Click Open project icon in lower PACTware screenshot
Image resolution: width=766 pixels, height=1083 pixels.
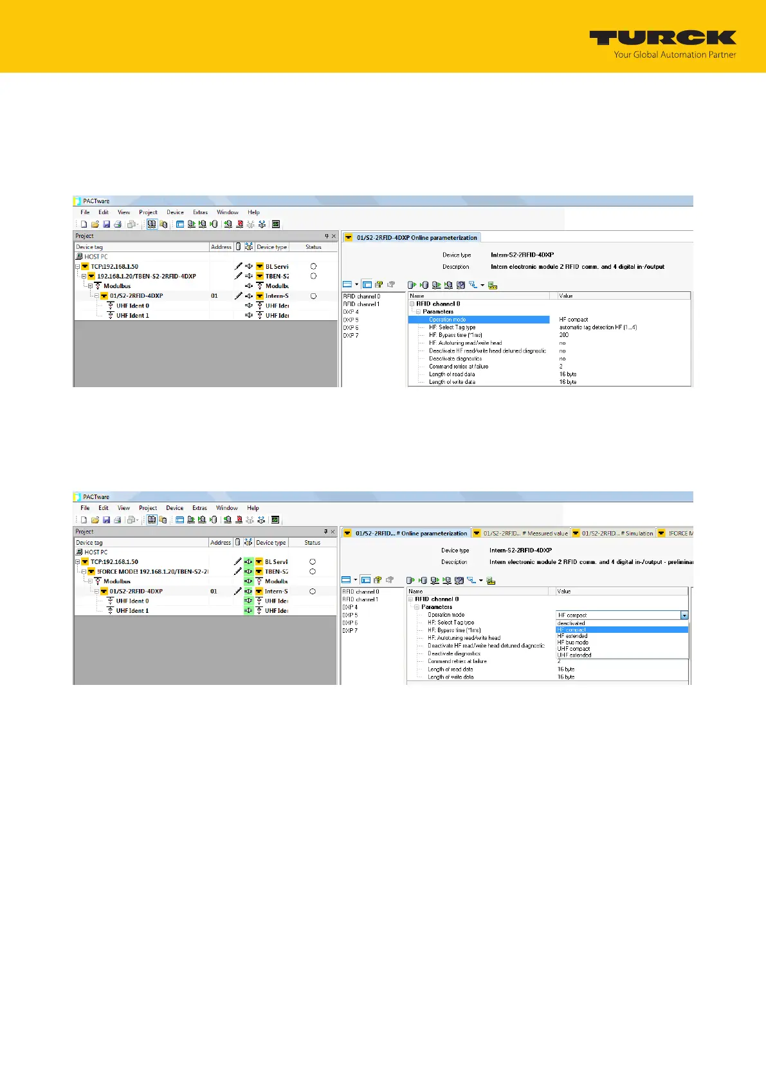[95, 520]
